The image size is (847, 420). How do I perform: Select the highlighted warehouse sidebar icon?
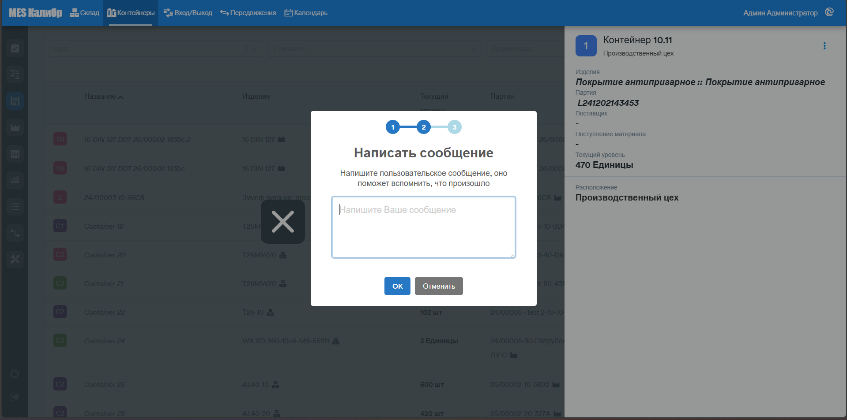click(x=15, y=101)
